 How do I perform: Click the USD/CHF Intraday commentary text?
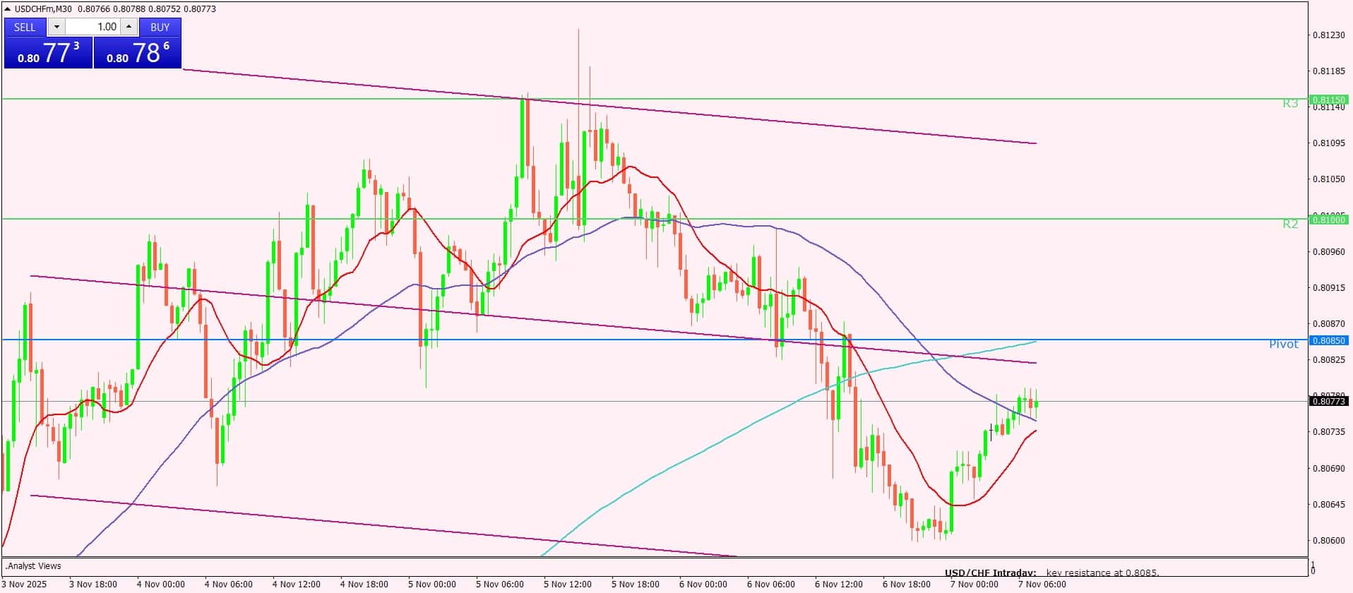[x=1052, y=573]
